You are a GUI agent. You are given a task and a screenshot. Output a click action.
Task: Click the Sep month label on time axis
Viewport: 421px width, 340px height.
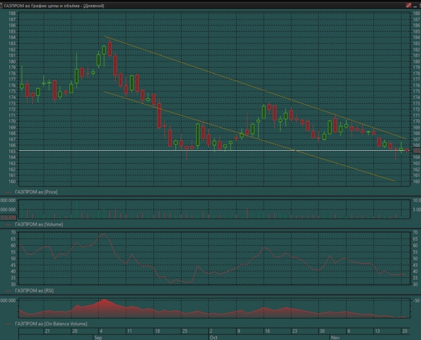(x=98, y=337)
